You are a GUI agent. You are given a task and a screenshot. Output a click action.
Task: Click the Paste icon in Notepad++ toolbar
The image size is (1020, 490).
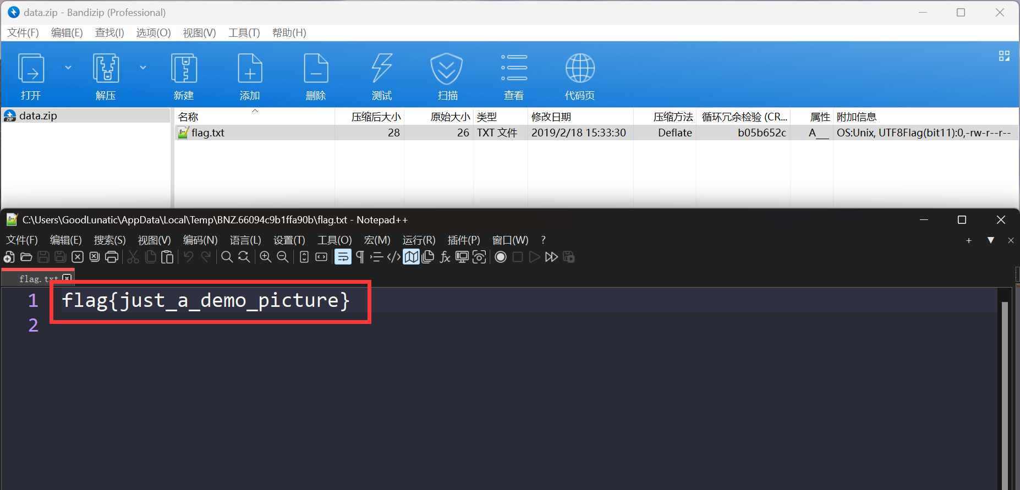pos(167,257)
